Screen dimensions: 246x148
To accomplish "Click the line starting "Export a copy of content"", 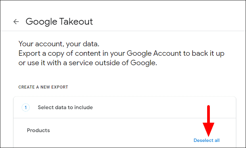I will coord(122,53).
